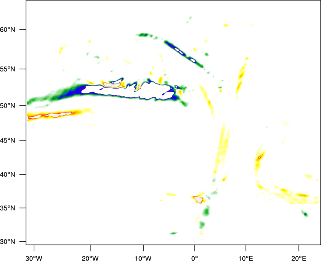Click the 50°N latitude label

click(8, 106)
